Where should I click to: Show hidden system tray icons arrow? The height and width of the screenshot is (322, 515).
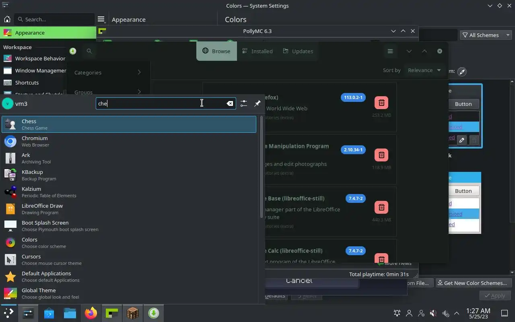pyautogui.click(x=457, y=313)
